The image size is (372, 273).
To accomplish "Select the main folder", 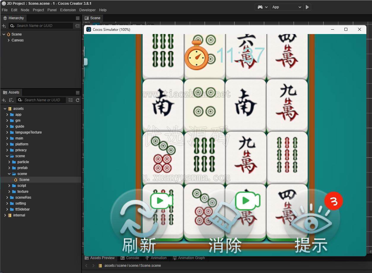I will point(19,138).
